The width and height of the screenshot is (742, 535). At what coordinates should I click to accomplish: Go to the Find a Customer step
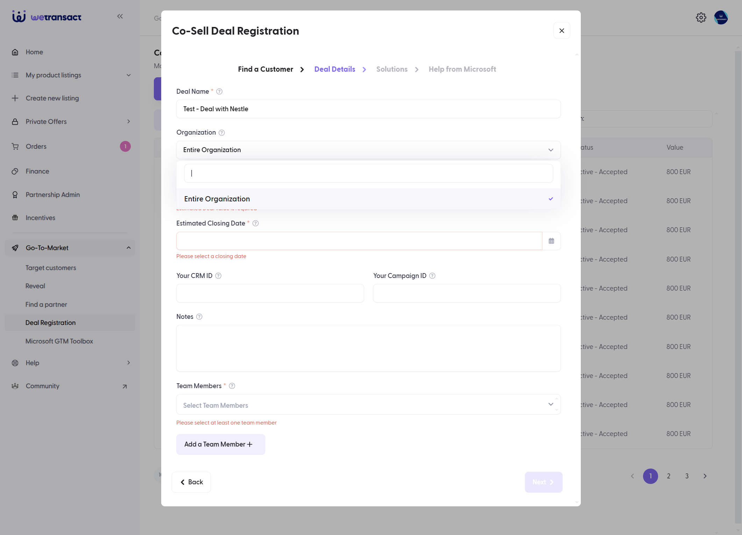pos(265,69)
